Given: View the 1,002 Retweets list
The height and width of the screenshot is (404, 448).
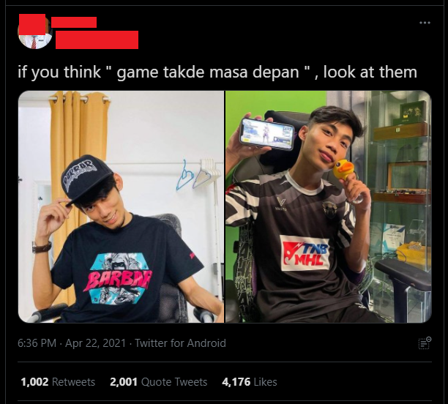Looking at the screenshot, I should coord(58,382).
